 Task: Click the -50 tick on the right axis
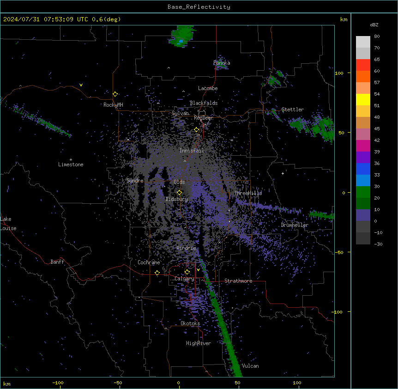pos(339,252)
